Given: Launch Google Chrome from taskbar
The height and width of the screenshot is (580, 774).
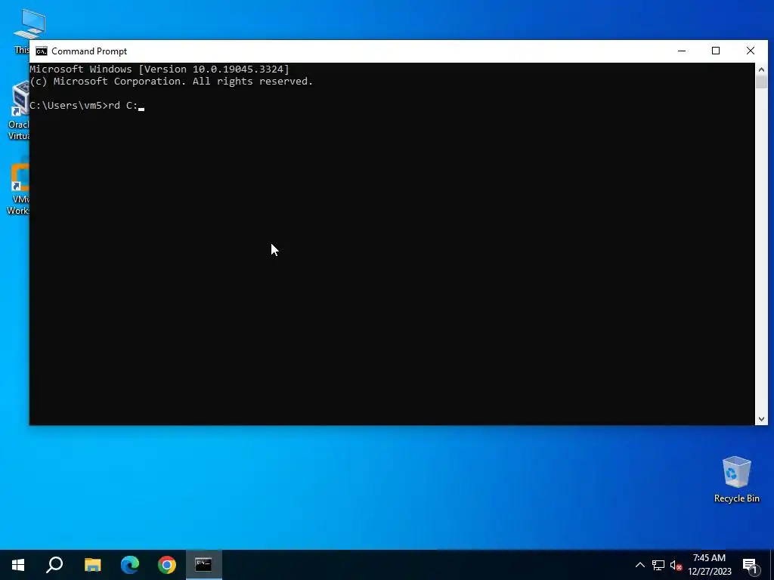Looking at the screenshot, I should pyautogui.click(x=167, y=565).
